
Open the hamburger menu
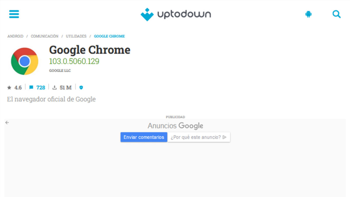pyautogui.click(x=14, y=14)
